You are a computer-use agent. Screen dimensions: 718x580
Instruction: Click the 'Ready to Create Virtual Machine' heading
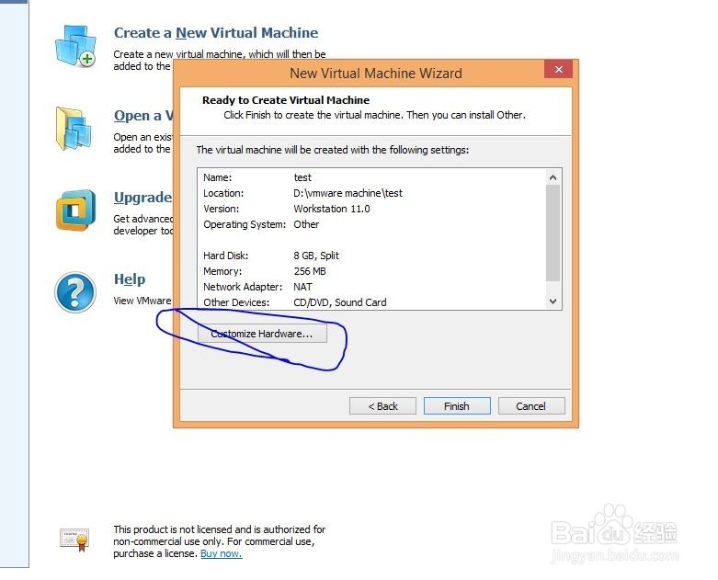coord(286,100)
